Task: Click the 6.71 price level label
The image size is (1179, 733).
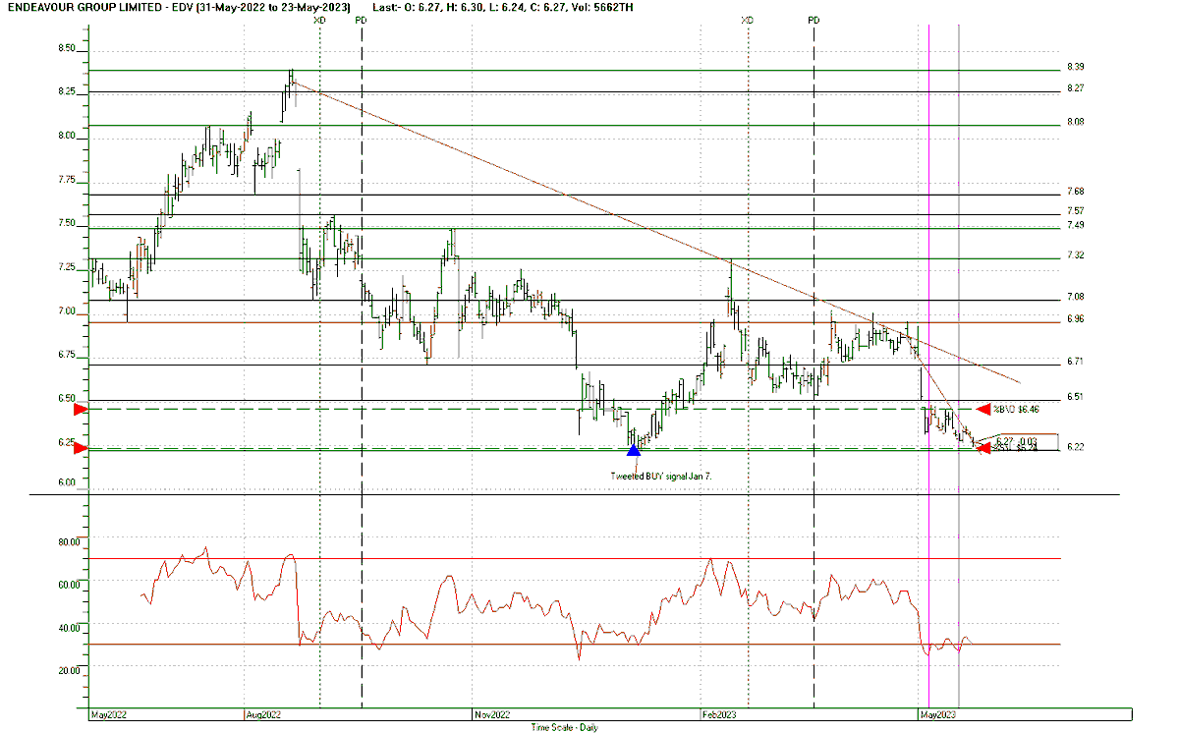Action: [x=1075, y=362]
